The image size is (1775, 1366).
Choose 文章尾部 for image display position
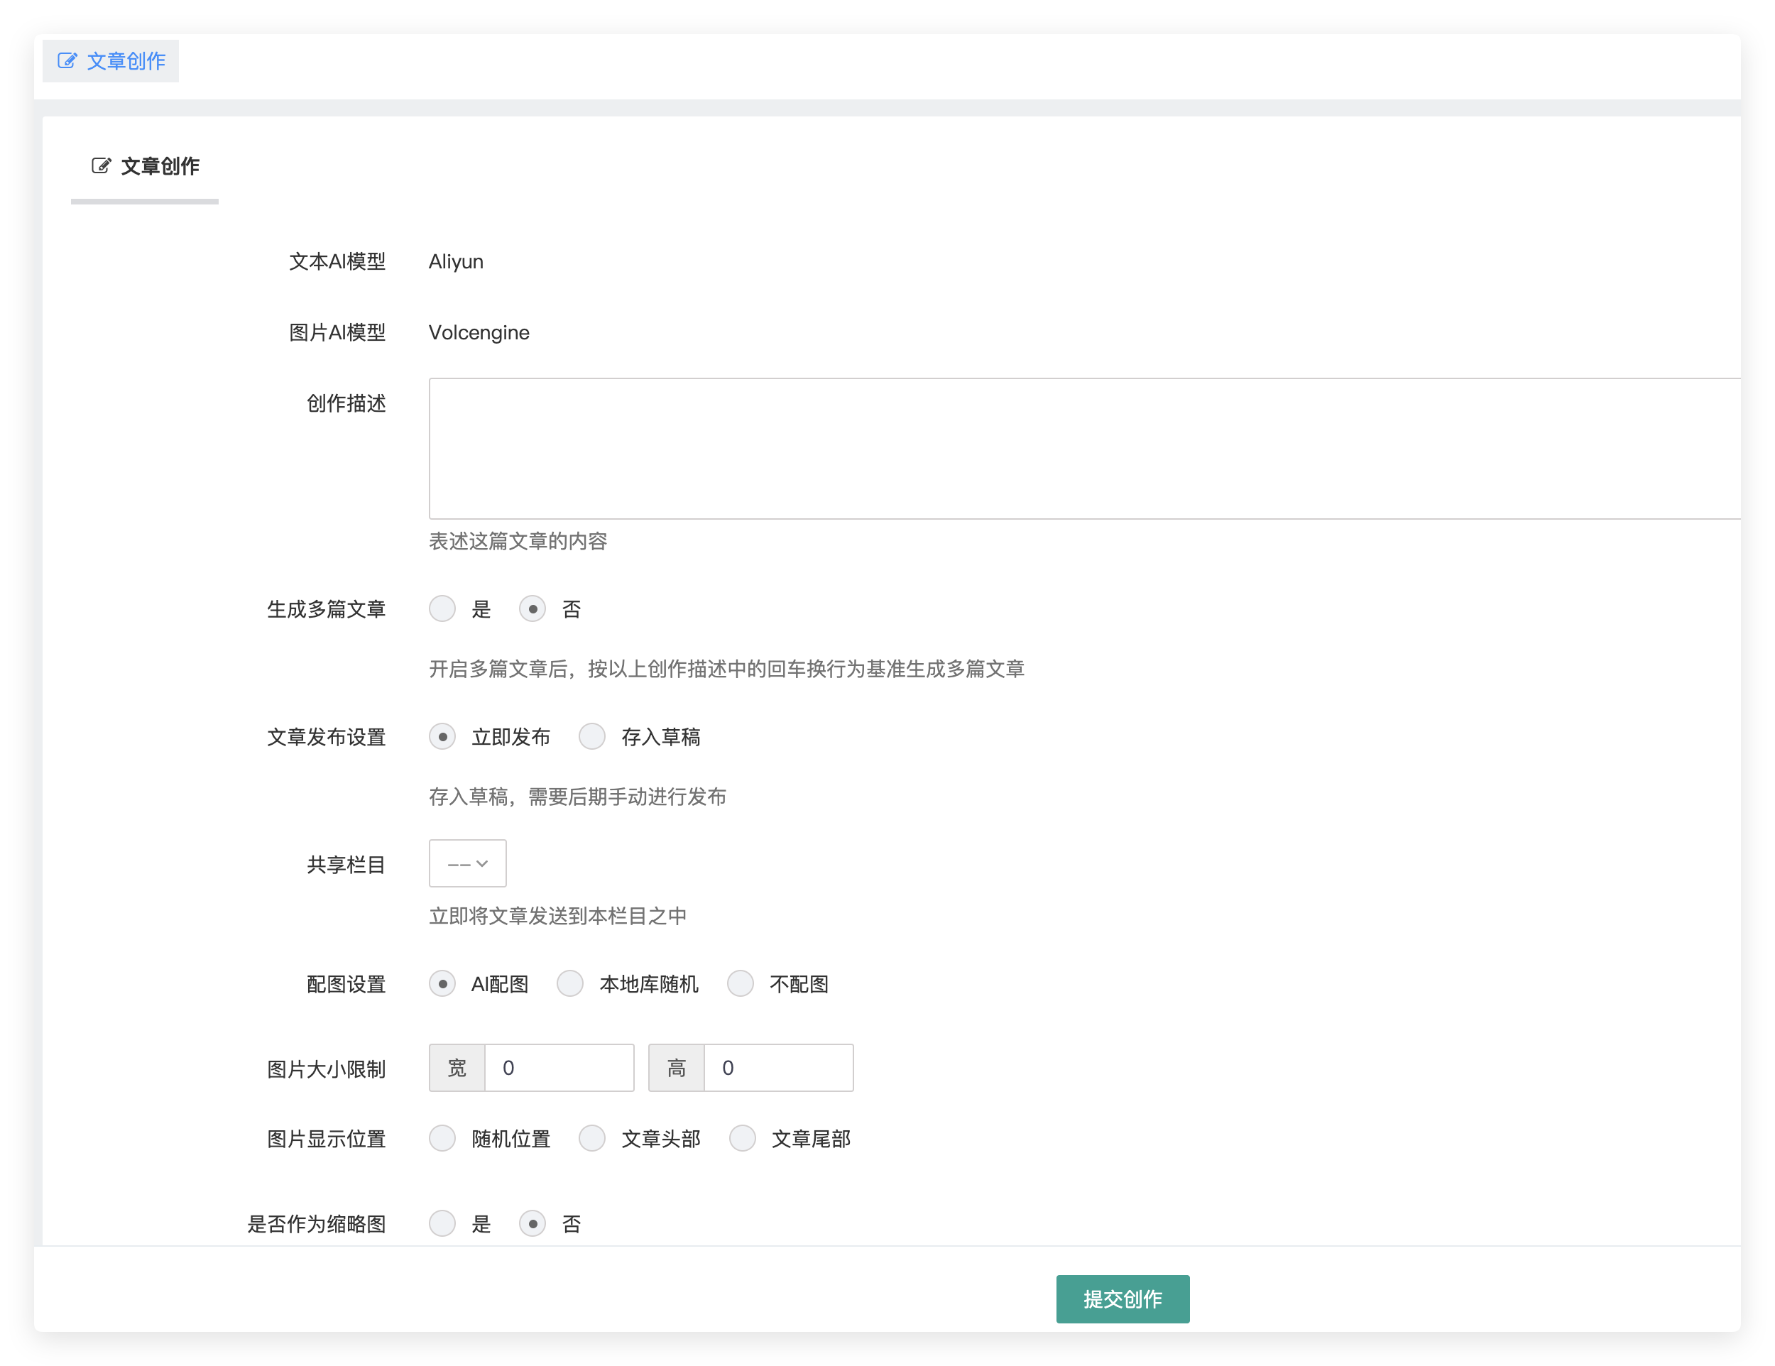(x=742, y=1139)
